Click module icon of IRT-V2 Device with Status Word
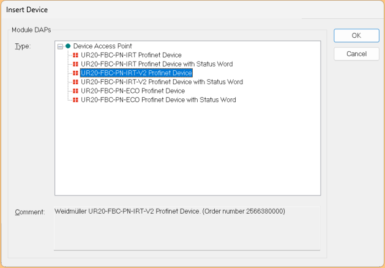Screen dimensions: 385x268 (x=75, y=82)
